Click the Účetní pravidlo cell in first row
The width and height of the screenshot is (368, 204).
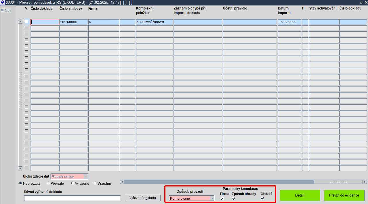pos(250,22)
